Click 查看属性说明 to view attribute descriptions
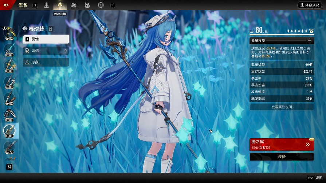This screenshot has width=326, height=183. 282,107
